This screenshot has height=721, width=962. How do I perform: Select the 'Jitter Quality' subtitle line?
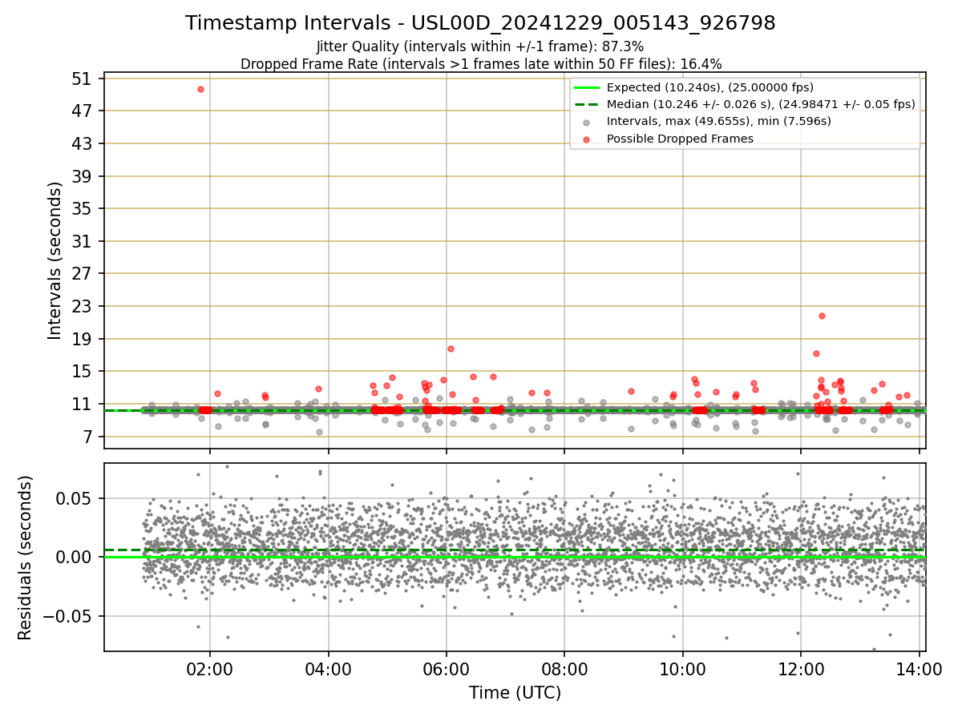click(480, 47)
